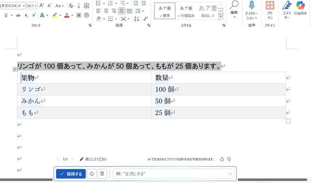
Task: Open the borders dropdown arrow
Action: pos(116,18)
